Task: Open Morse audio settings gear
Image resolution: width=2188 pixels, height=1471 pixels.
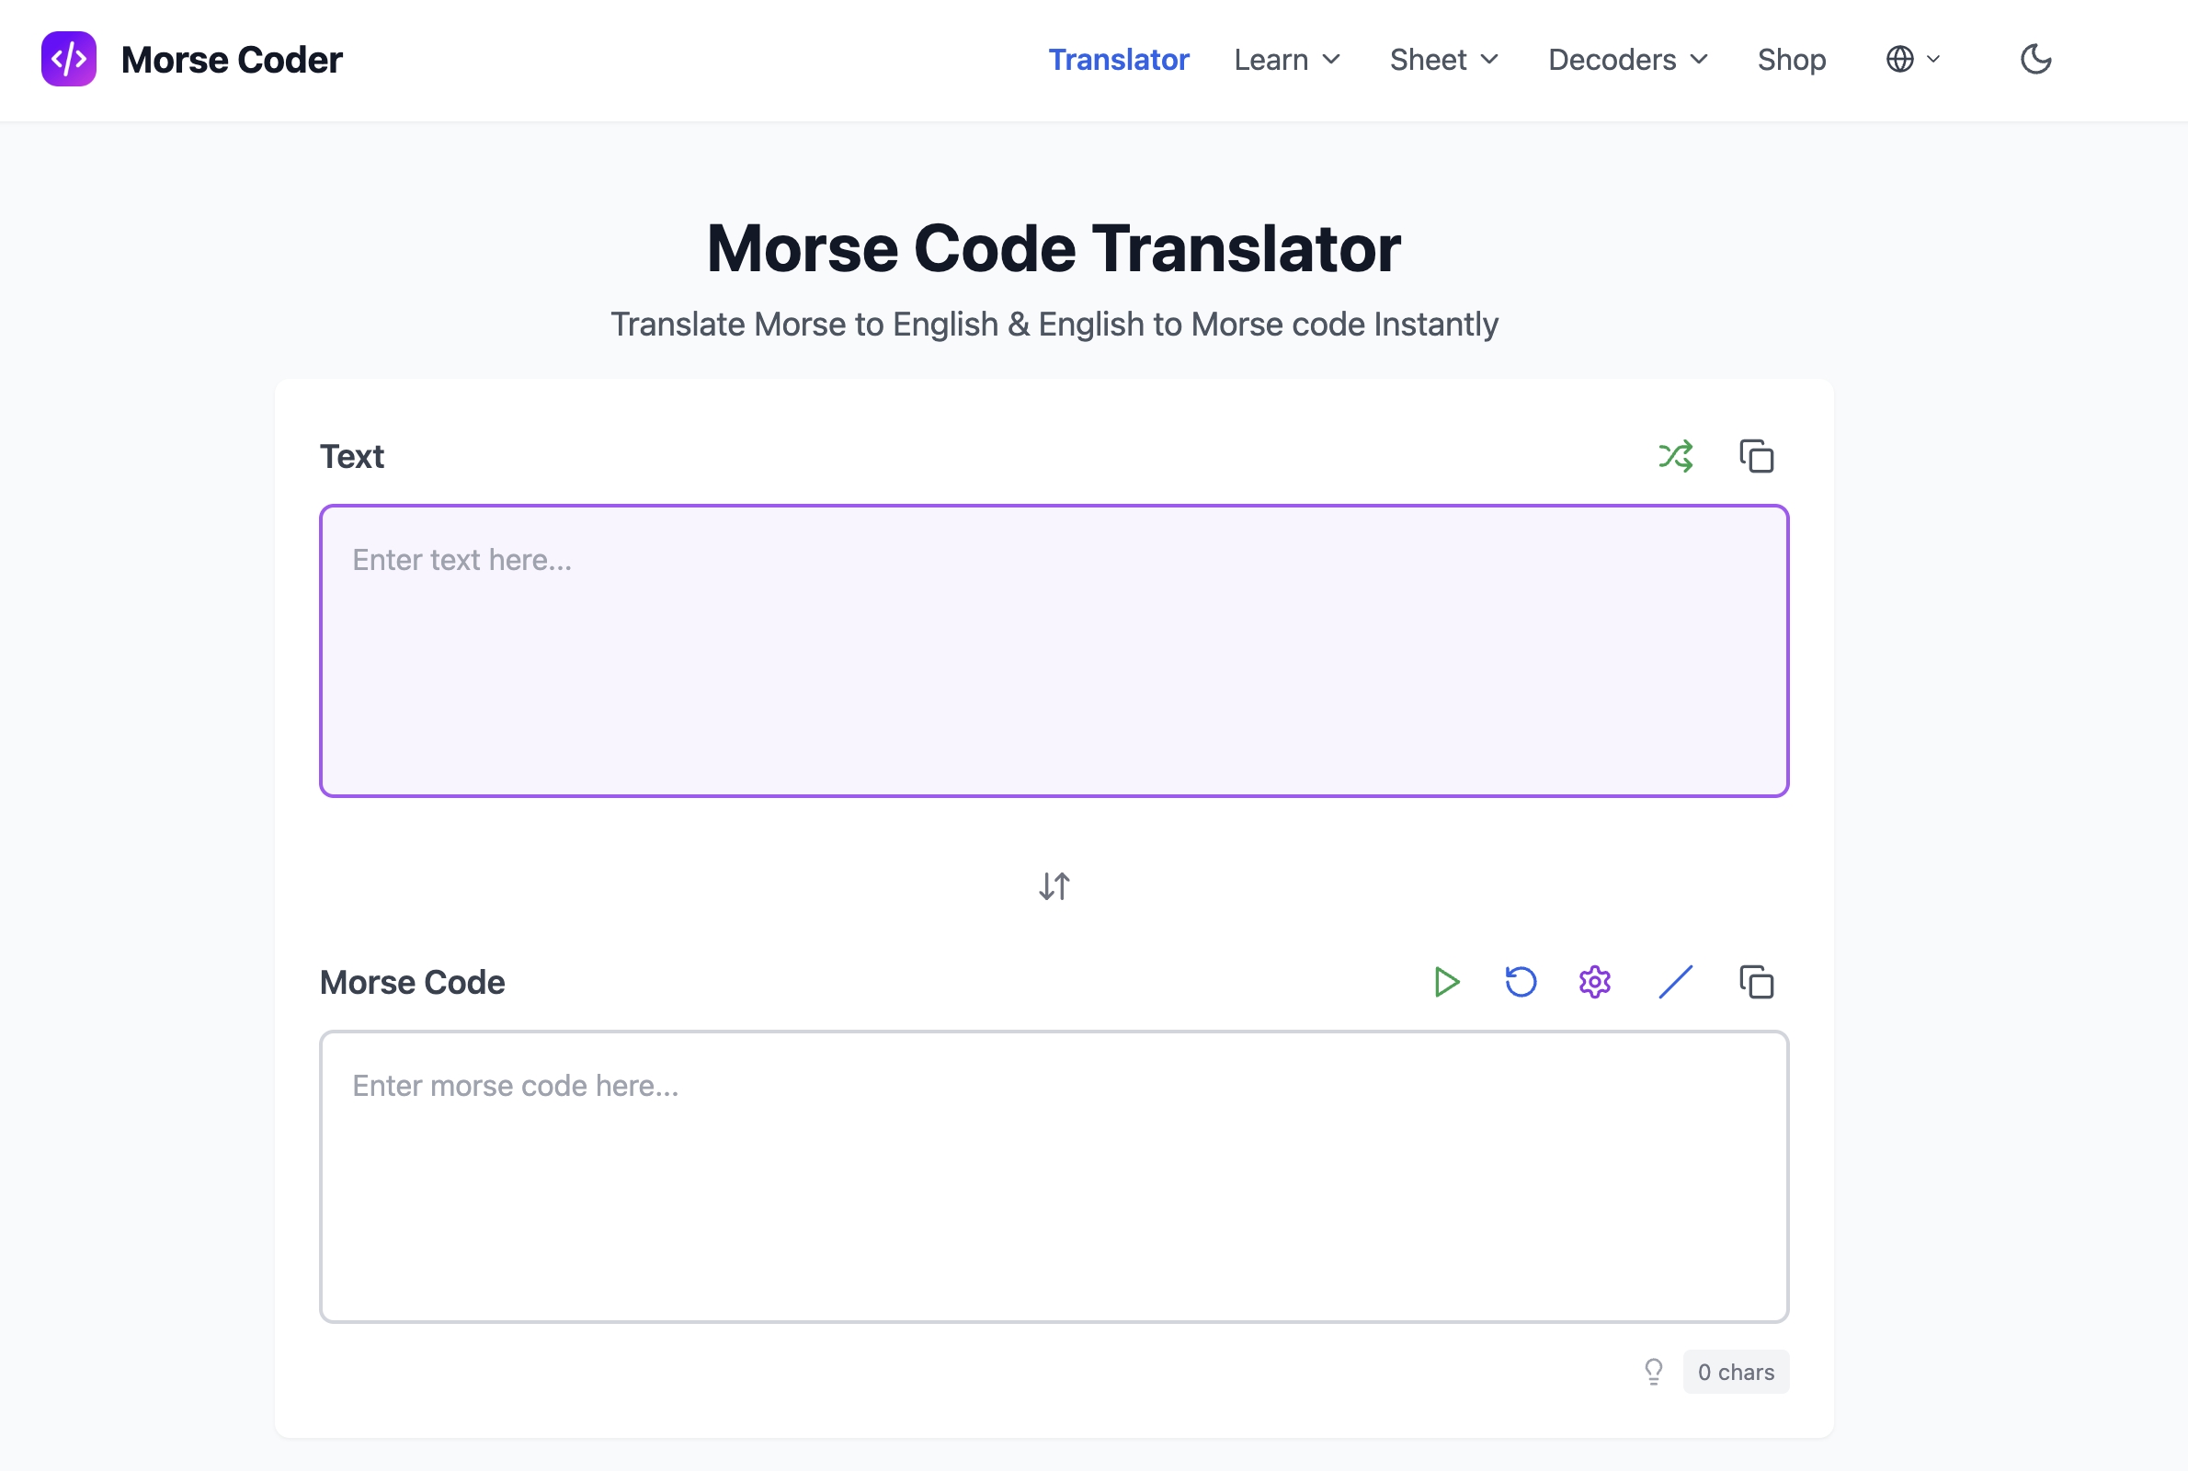Action: point(1594,982)
